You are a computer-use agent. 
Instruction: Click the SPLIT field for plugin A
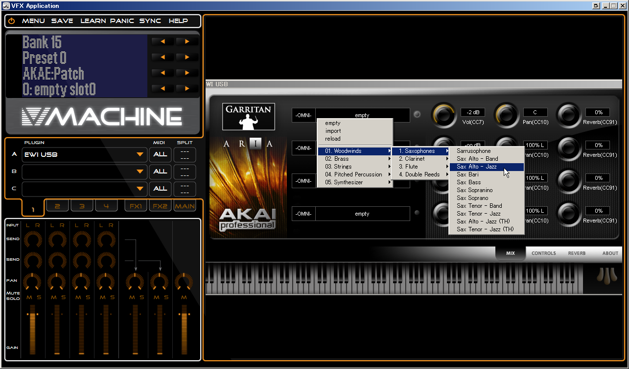185,155
